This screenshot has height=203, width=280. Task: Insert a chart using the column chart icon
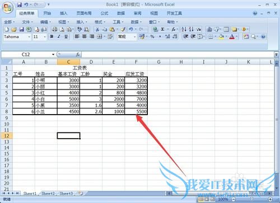coord(209,29)
